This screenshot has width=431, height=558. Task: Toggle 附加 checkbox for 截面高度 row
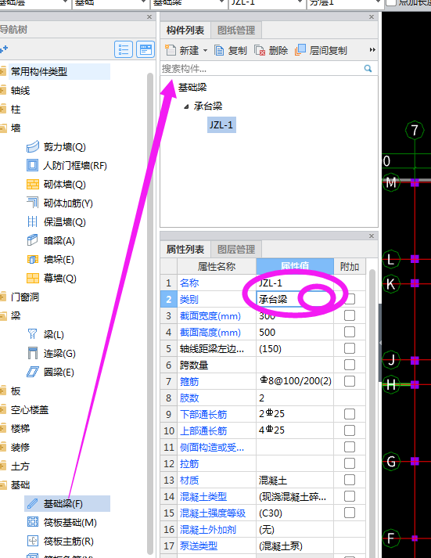350,332
